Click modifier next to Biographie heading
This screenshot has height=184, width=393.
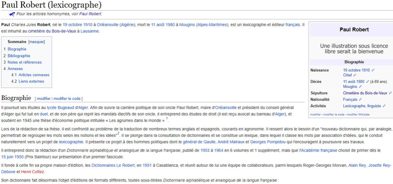point(44,99)
